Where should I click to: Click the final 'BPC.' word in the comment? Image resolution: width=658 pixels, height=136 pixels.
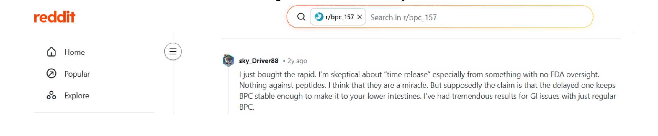[x=247, y=107]
